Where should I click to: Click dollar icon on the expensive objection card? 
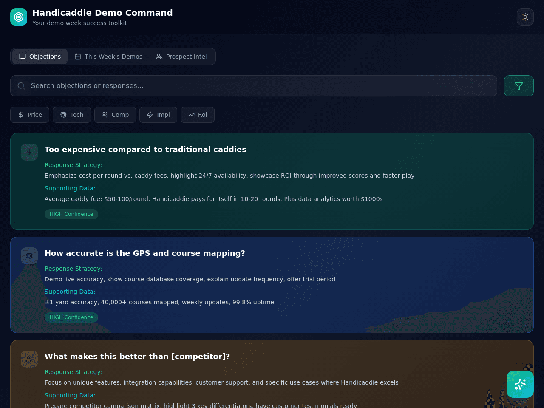(x=29, y=152)
